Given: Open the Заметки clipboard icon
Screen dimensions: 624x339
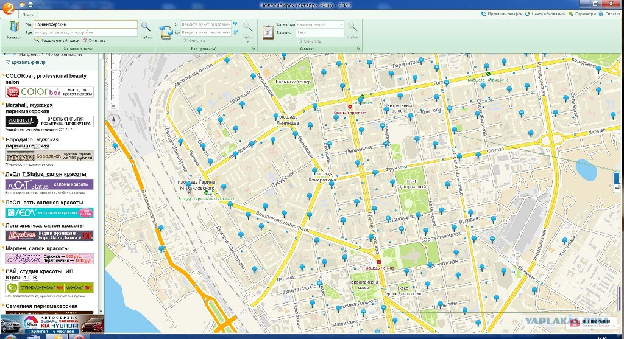Looking at the screenshot, I should [x=268, y=32].
